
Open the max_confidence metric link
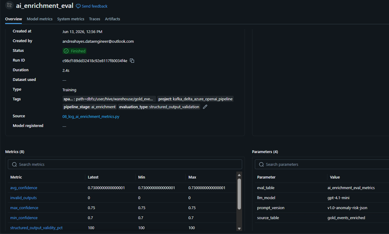coord(24,208)
